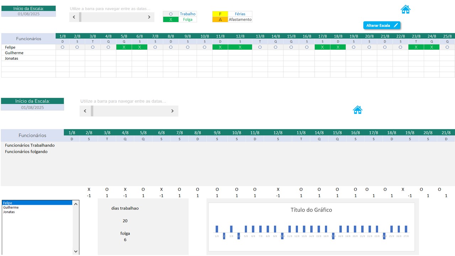
Task: Click the top date scrollbar thumb
Action: (80, 17)
